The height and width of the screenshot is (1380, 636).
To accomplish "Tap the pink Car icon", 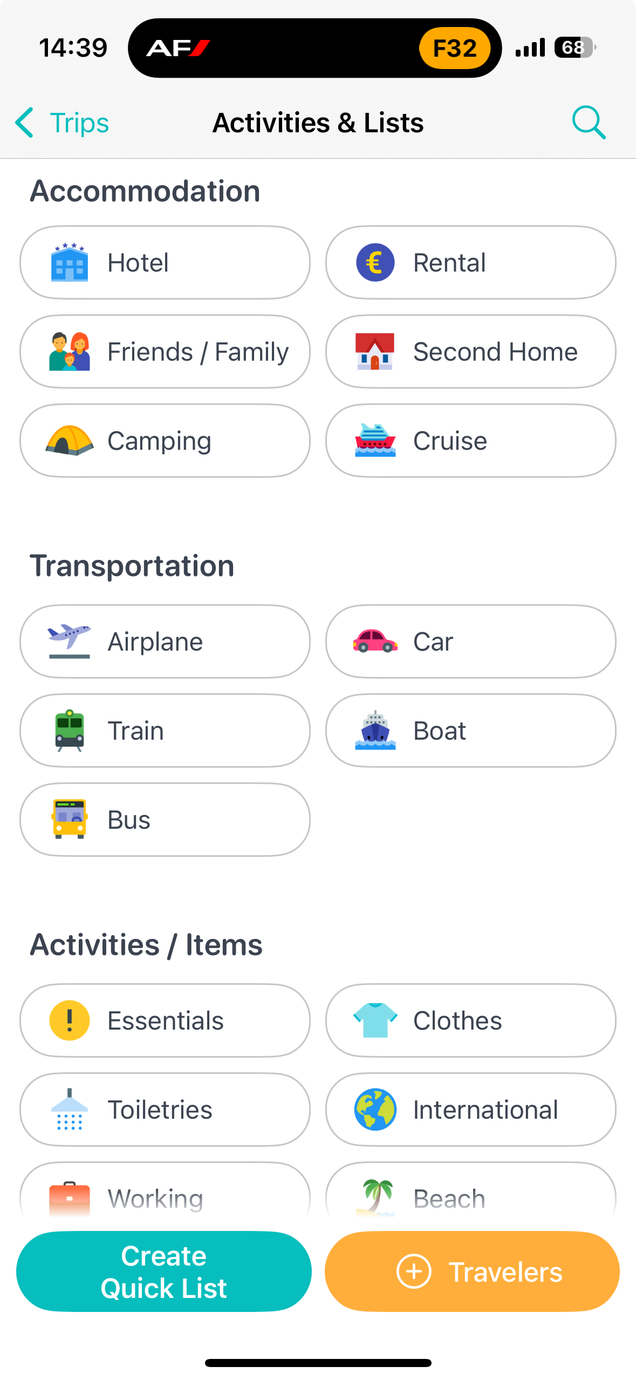I will click(x=375, y=641).
